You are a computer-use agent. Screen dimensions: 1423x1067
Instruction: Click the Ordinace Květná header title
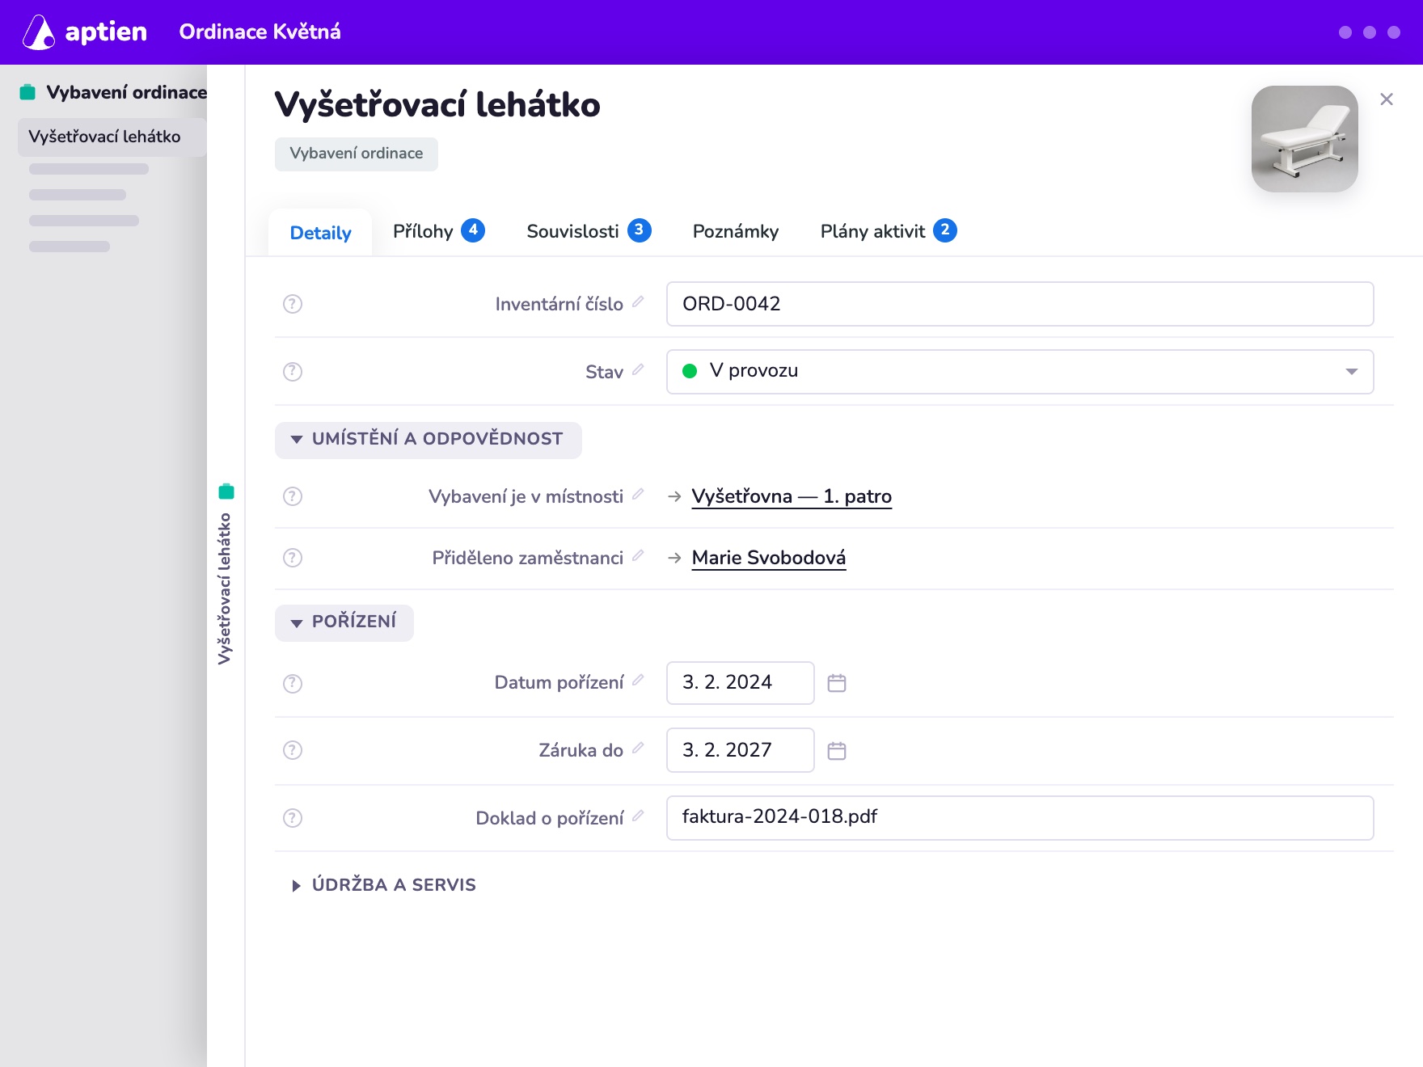click(x=260, y=32)
